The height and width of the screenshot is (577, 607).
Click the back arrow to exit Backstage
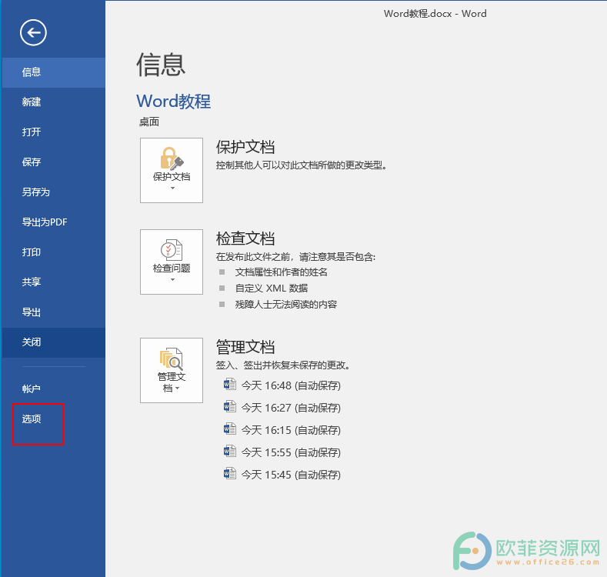tap(33, 32)
